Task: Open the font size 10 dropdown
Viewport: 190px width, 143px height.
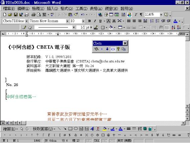Action: click(x=83, y=21)
